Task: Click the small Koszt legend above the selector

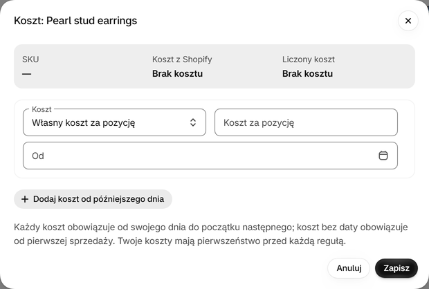Action: tap(42, 109)
